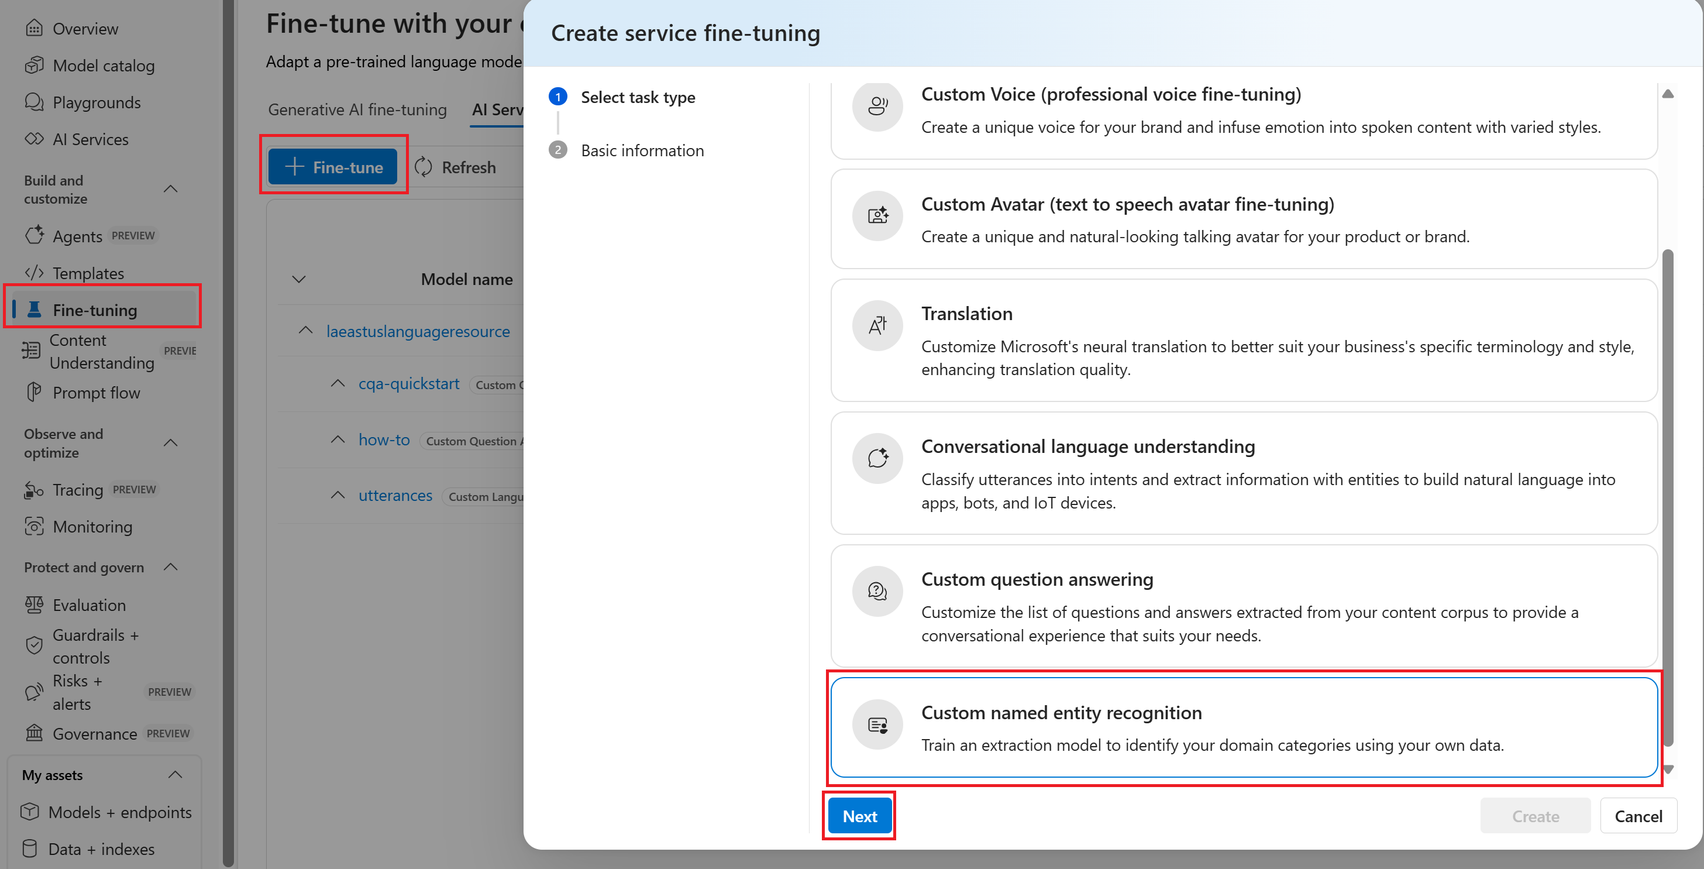This screenshot has width=1704, height=869.
Task: Collapse the My assets section
Action: [x=175, y=774]
